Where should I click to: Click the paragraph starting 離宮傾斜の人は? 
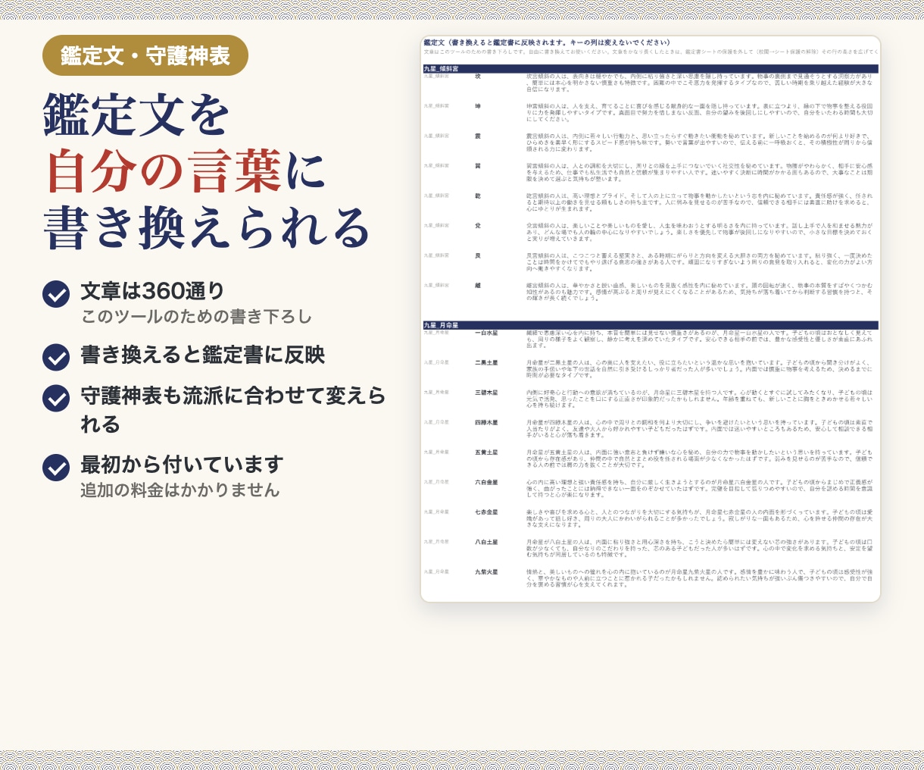[x=700, y=292]
